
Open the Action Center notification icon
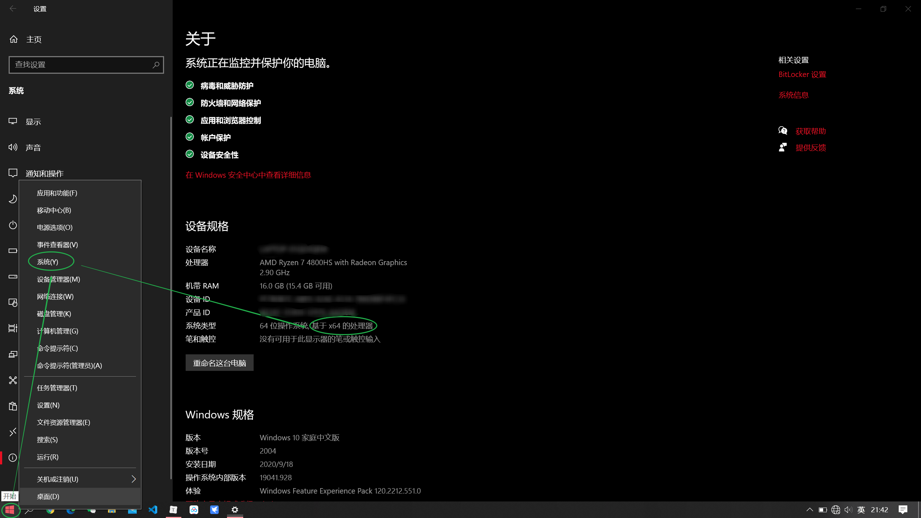[x=903, y=510]
